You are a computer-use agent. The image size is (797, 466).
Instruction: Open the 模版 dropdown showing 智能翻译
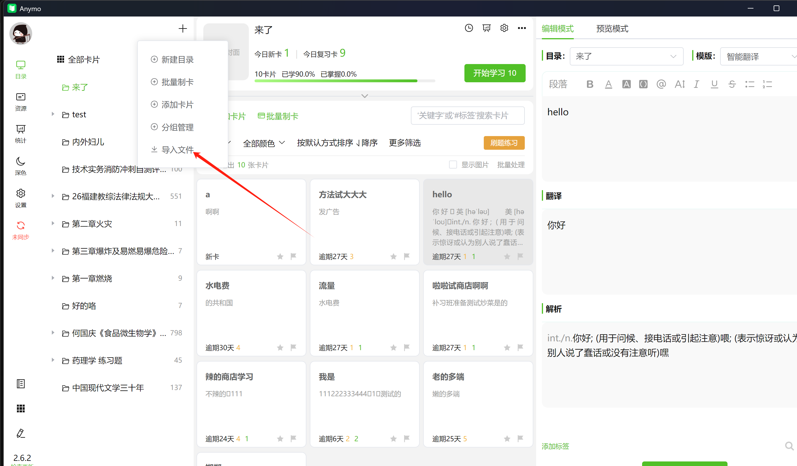click(x=759, y=57)
